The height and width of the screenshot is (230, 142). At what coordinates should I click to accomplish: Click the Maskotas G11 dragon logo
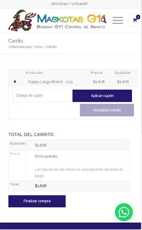[22, 20]
